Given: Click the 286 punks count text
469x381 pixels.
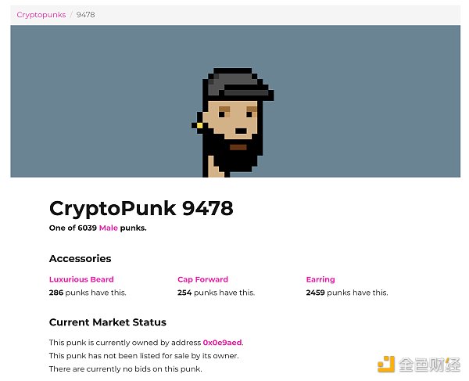Looking at the screenshot, I should (x=88, y=293).
